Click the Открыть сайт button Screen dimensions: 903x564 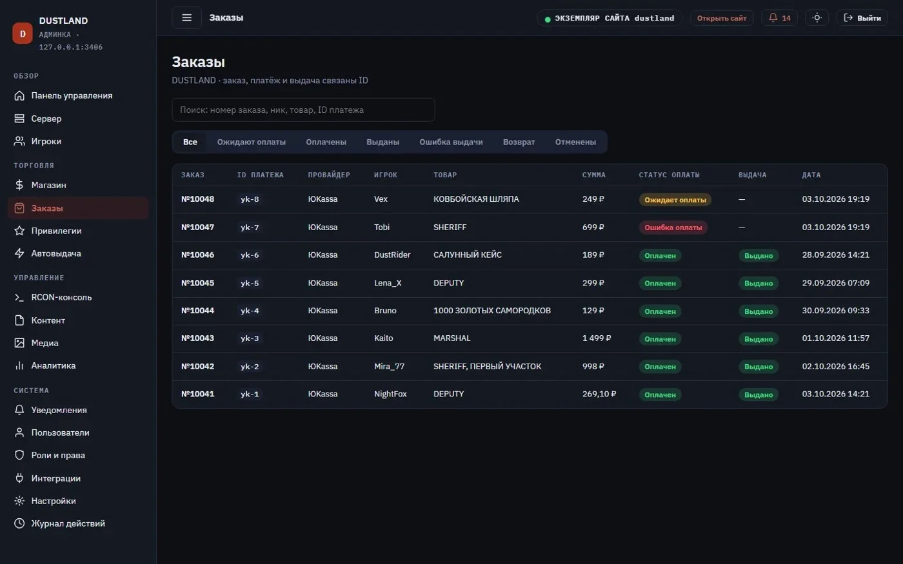[722, 18]
